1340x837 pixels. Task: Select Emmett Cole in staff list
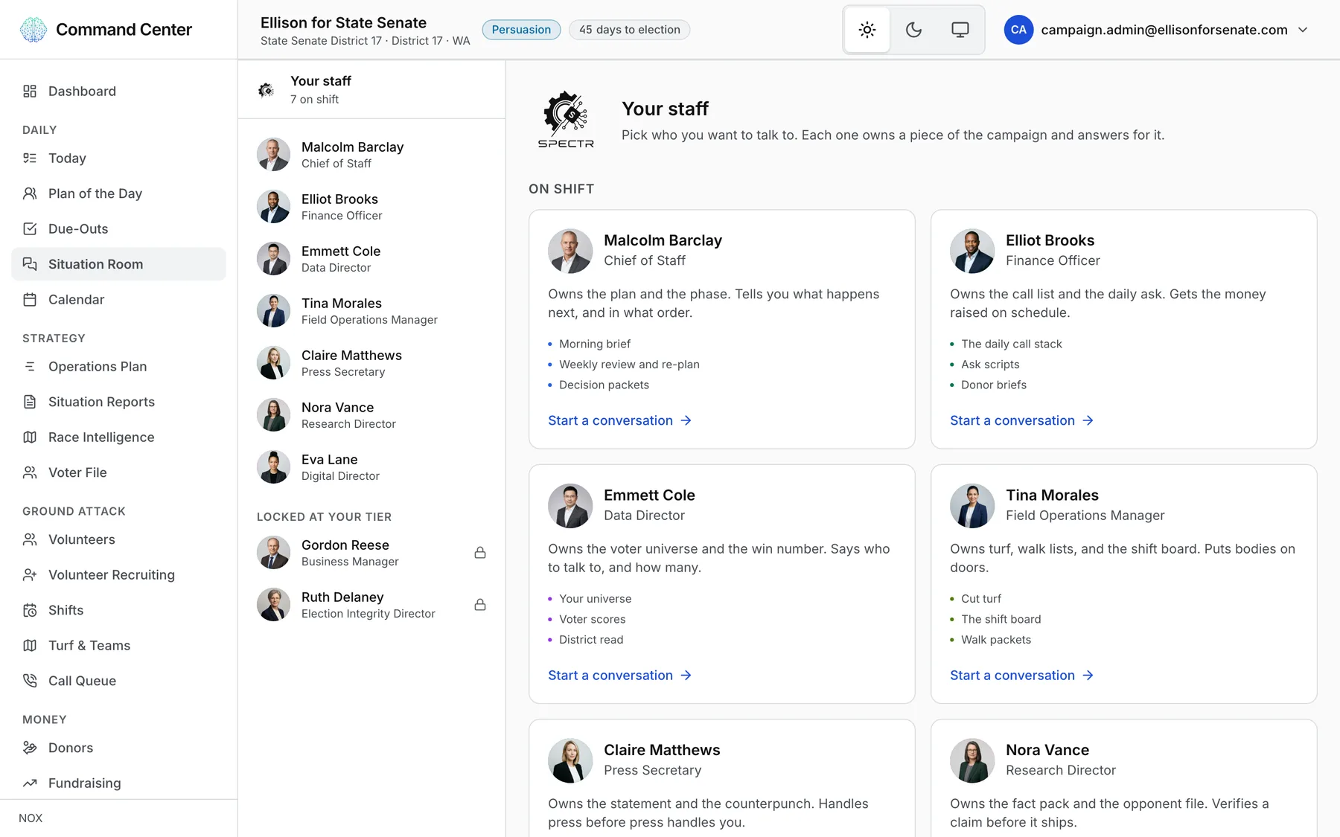point(371,259)
